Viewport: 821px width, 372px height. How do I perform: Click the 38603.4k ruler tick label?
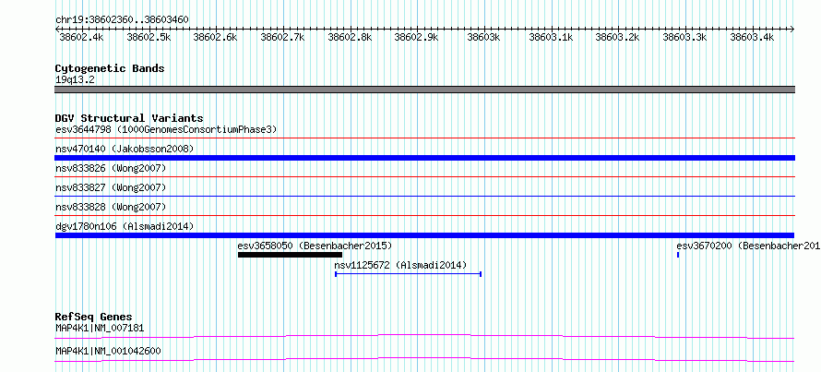pos(752,37)
